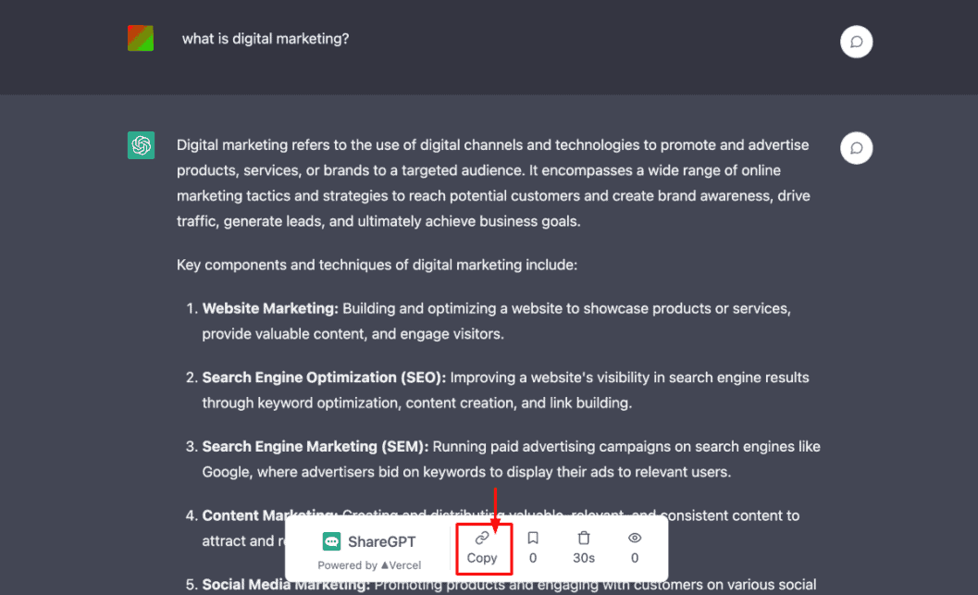This screenshot has height=595, width=978.
Task: Select the 'Search Engine Optimization (SEO):' heading
Action: point(324,378)
